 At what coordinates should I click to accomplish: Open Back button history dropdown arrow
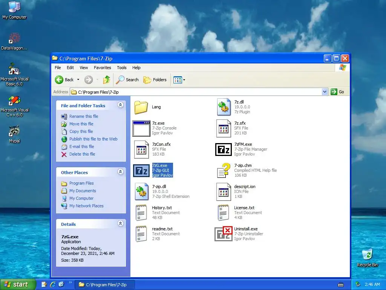pos(78,80)
